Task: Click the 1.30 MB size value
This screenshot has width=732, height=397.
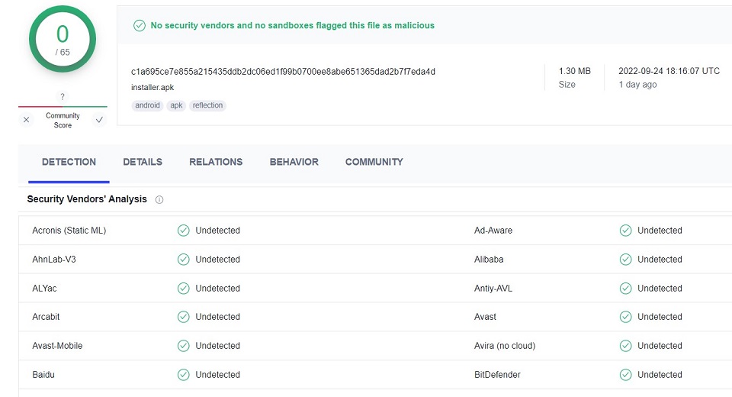Action: pyautogui.click(x=575, y=71)
